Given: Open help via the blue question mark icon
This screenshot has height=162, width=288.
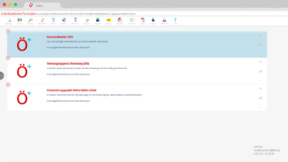Looking at the screenshot, I should pyautogui.click(x=175, y=20).
